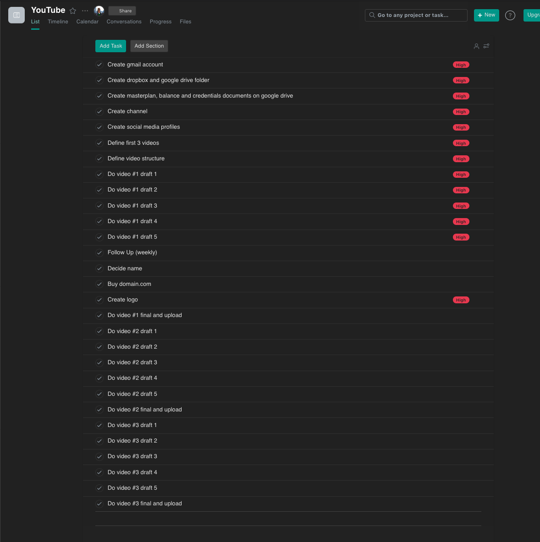The width and height of the screenshot is (540, 542).
Task: Open the Conversations tab
Action: pos(124,22)
